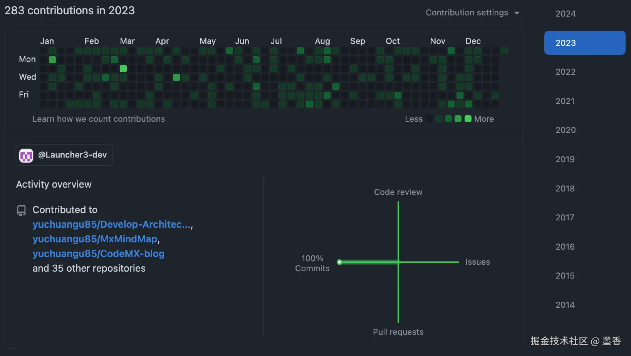Click the and 35 other repositories text

[89, 268]
